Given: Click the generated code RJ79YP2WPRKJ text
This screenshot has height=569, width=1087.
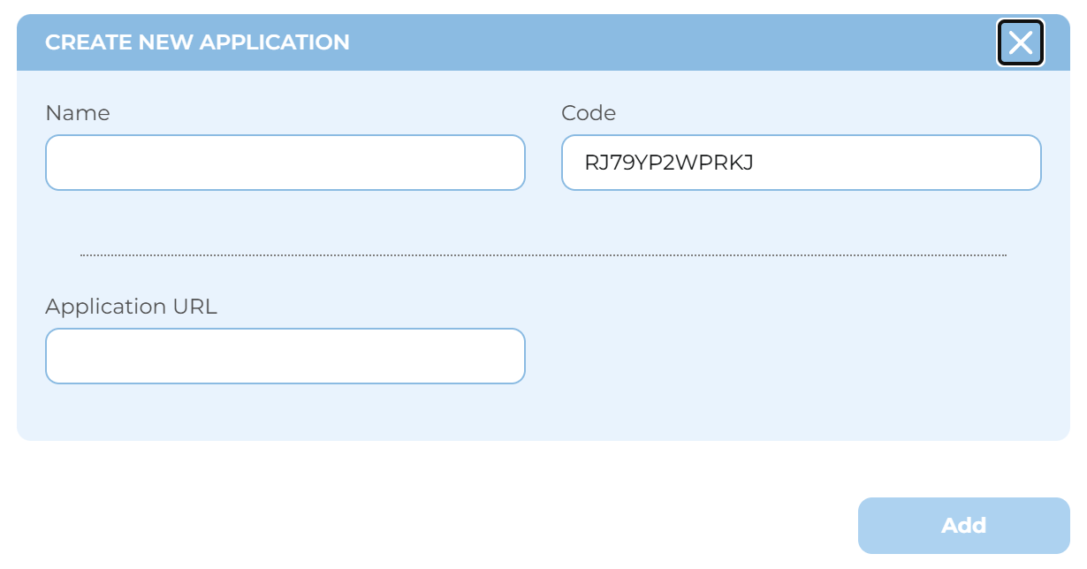Looking at the screenshot, I should (669, 163).
